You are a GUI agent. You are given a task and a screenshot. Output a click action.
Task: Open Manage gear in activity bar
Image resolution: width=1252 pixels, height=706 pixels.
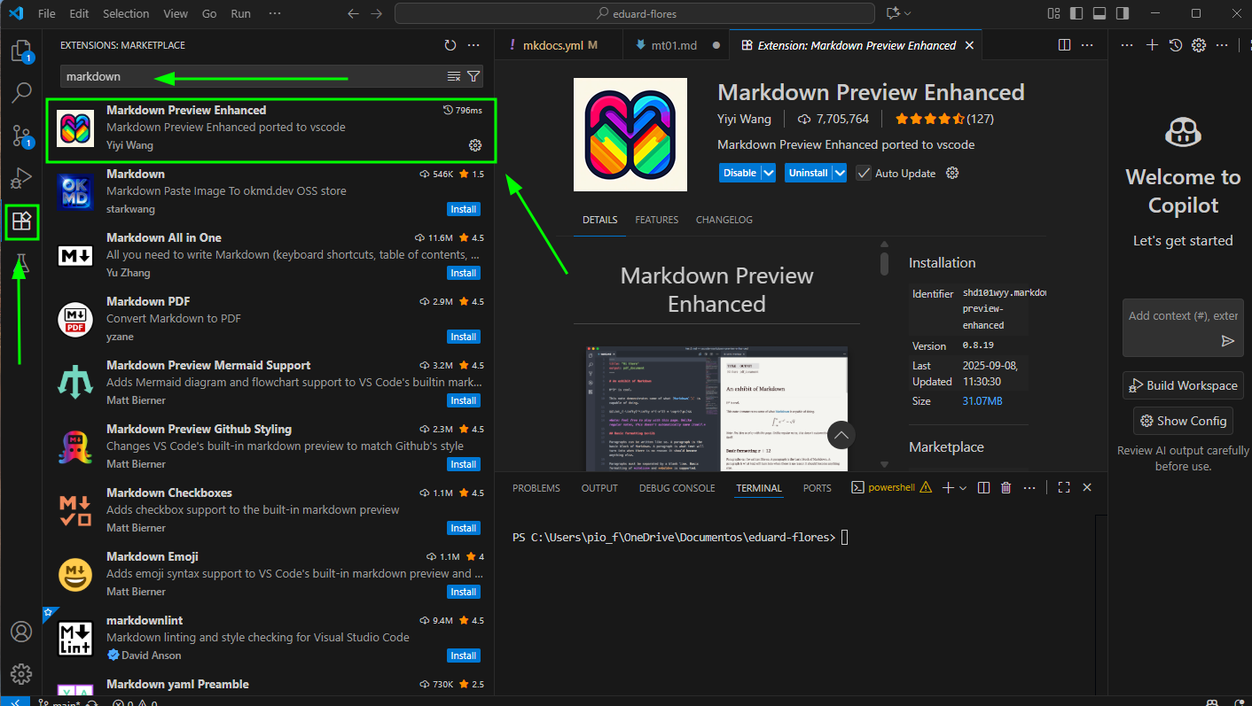click(x=21, y=673)
